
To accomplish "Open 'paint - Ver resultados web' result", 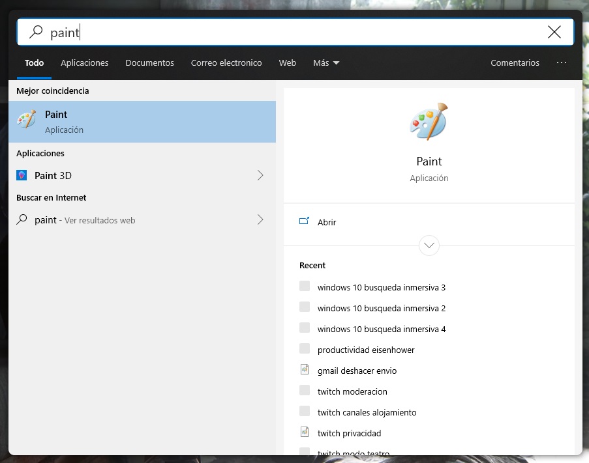I will 142,219.
